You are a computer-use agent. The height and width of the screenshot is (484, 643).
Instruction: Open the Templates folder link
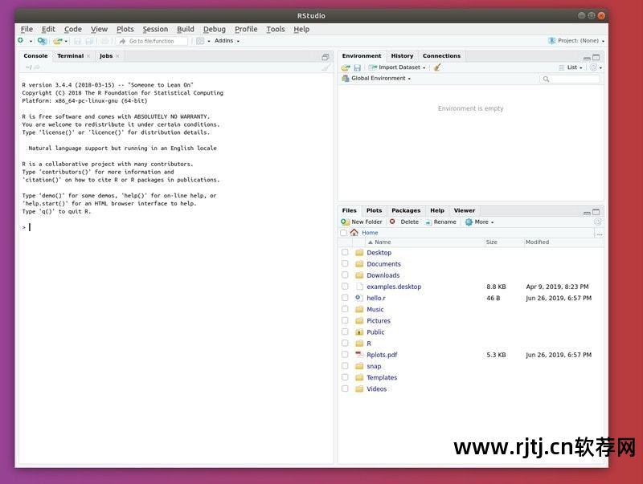coord(382,377)
